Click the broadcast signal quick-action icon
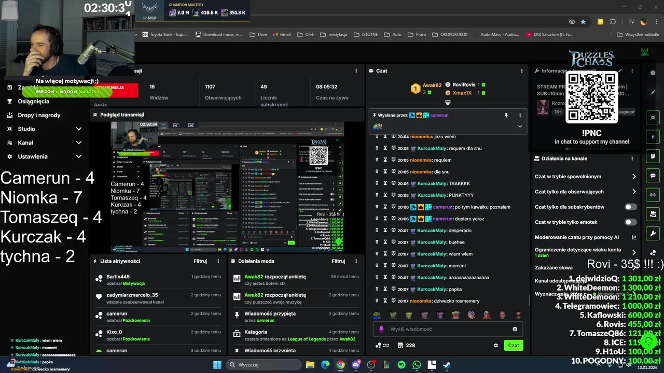This screenshot has width=664, height=373. click(x=653, y=195)
